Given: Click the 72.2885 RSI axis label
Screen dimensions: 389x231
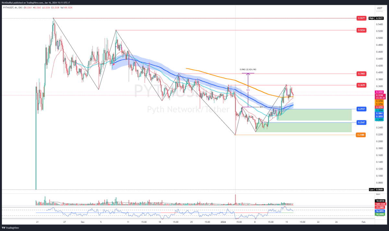Looking at the screenshot, I should [x=379, y=207].
